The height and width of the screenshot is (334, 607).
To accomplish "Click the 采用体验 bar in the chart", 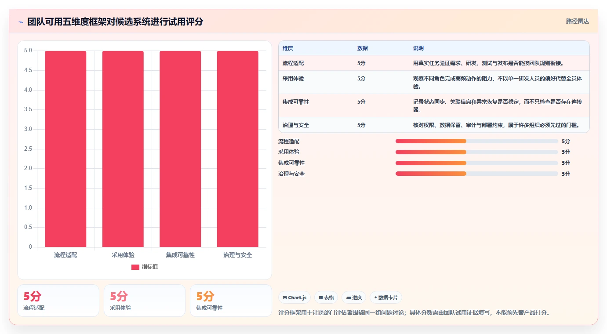I will [x=123, y=149].
